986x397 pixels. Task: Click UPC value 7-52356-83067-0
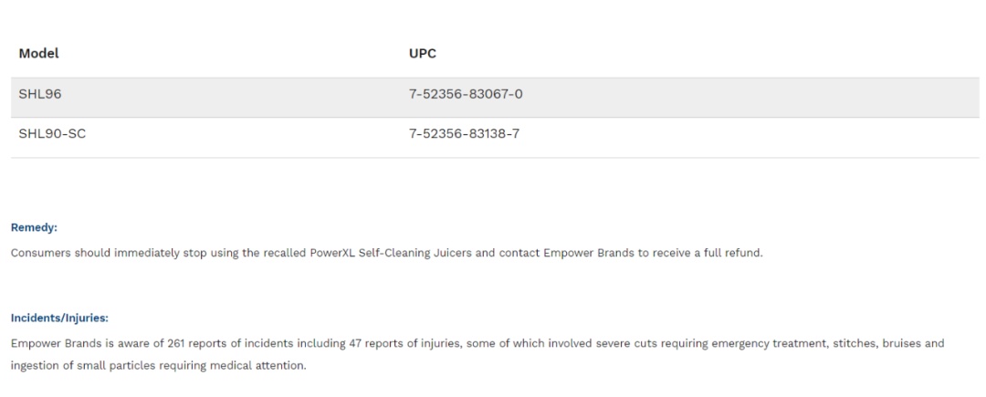pos(466,94)
